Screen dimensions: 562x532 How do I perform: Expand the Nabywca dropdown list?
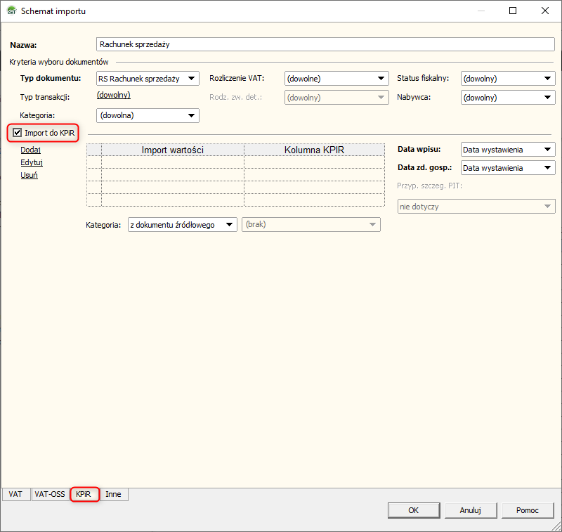pos(508,98)
